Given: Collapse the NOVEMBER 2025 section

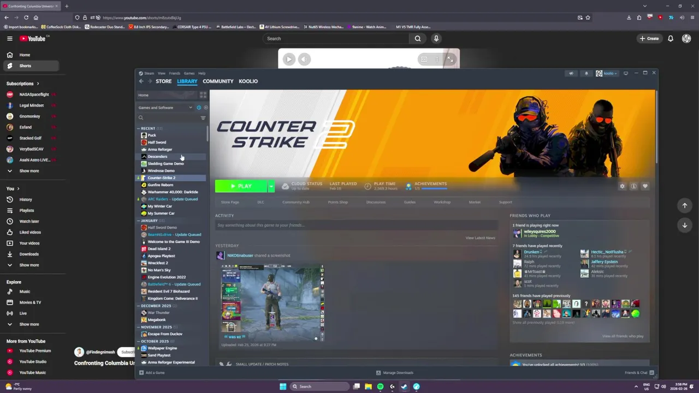Looking at the screenshot, I should click(138, 327).
